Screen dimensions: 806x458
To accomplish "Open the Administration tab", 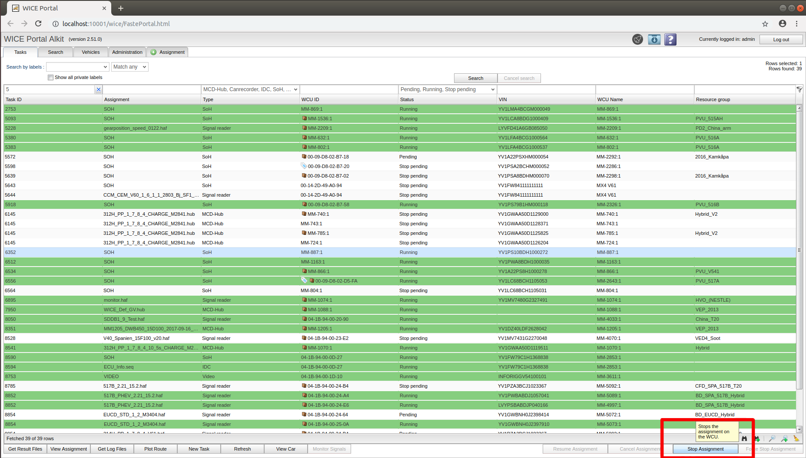I will [127, 52].
